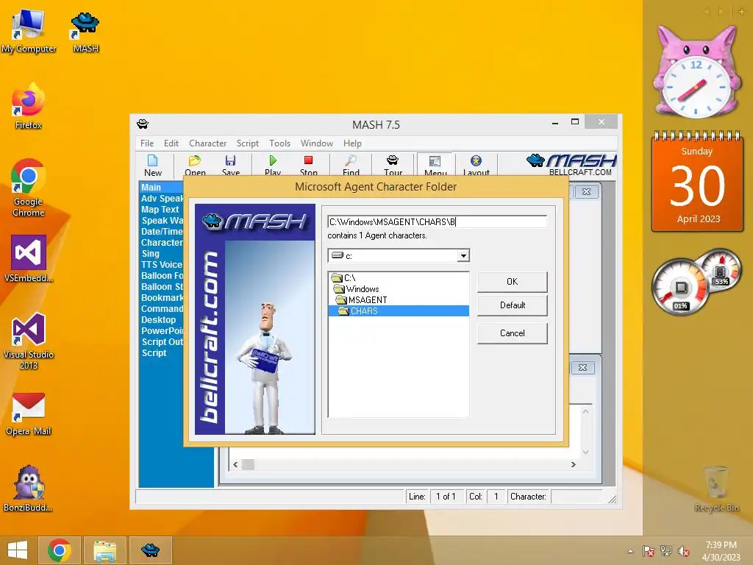Click the Layout toolbar icon

[476, 165]
